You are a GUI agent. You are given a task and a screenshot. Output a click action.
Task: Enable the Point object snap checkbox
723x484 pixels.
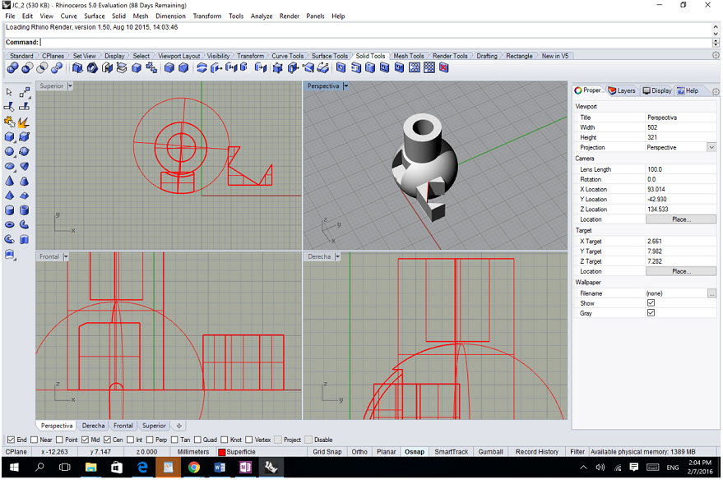point(59,440)
